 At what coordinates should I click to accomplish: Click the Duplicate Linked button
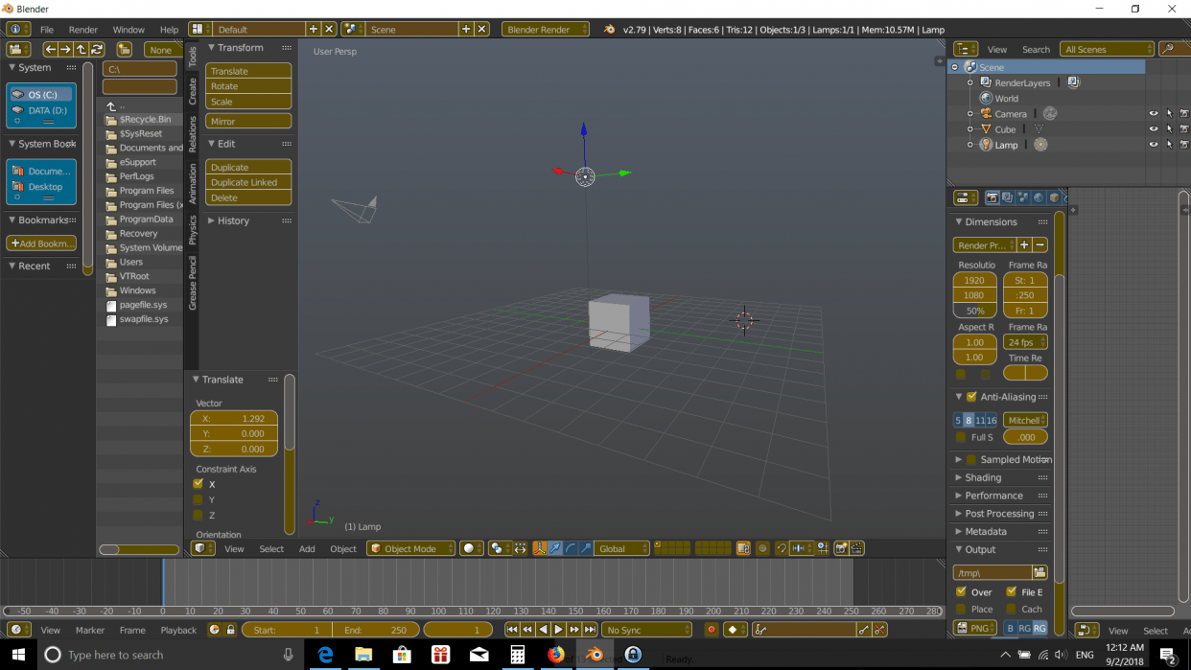point(248,182)
